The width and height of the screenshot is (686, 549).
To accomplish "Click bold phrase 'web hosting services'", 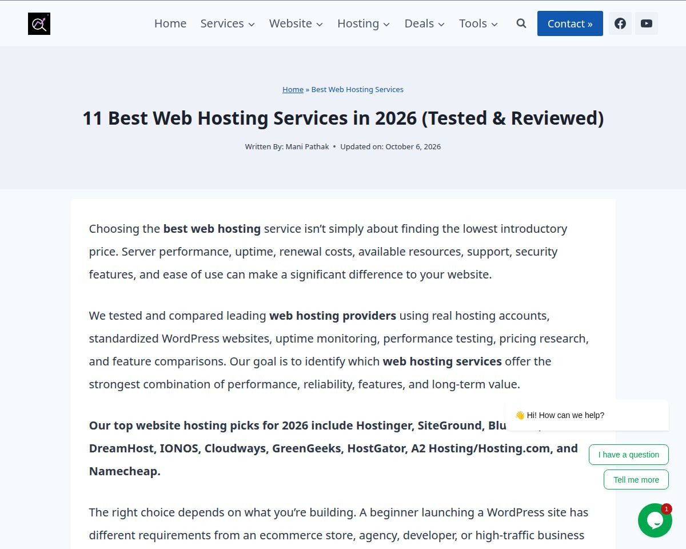I will pyautogui.click(x=442, y=361).
